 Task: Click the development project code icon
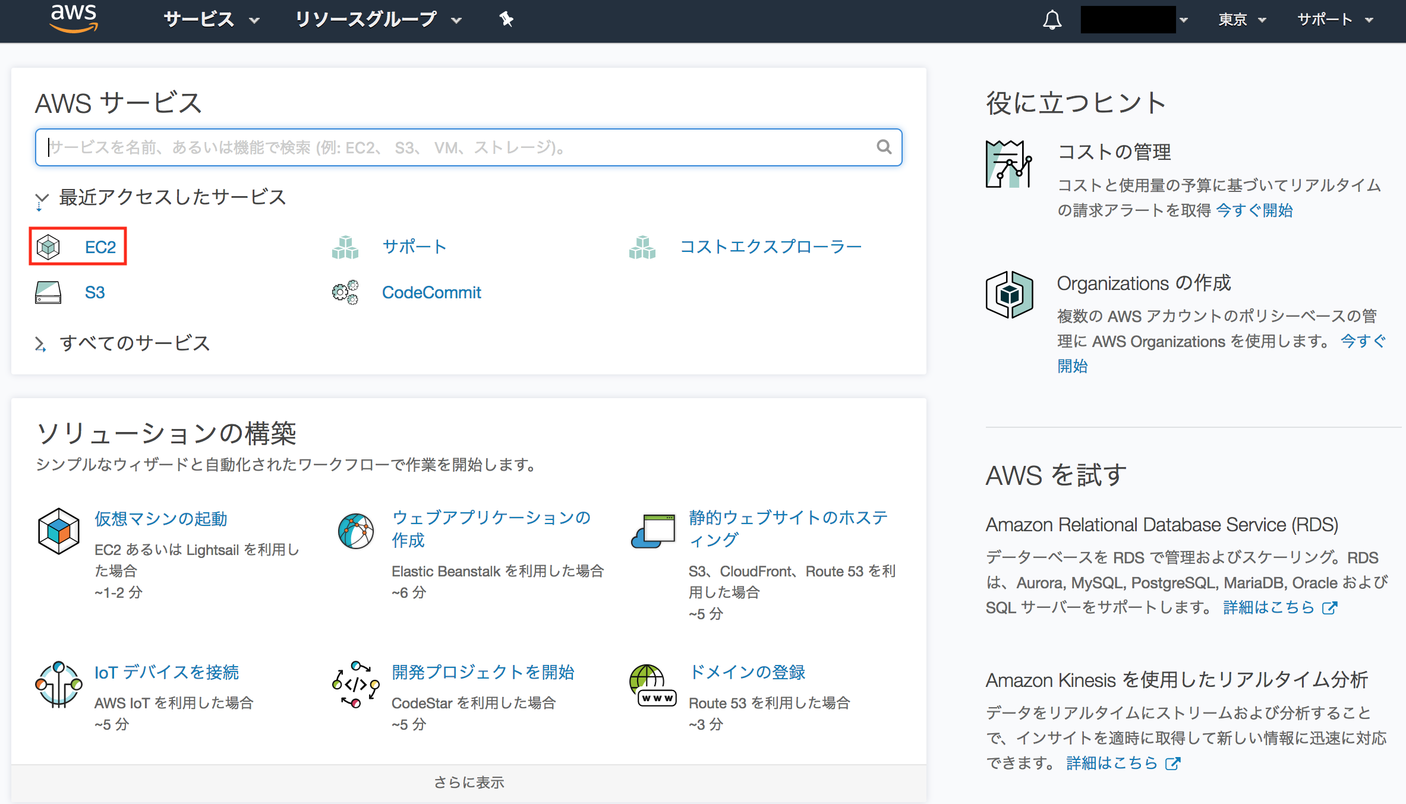(x=356, y=685)
